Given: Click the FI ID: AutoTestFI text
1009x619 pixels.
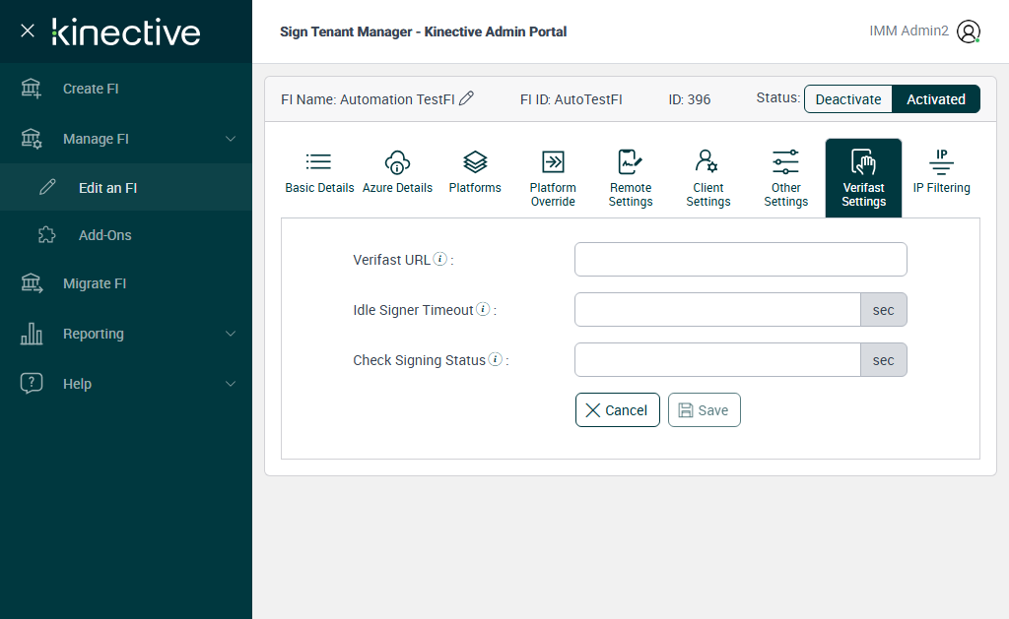Looking at the screenshot, I should (571, 99).
